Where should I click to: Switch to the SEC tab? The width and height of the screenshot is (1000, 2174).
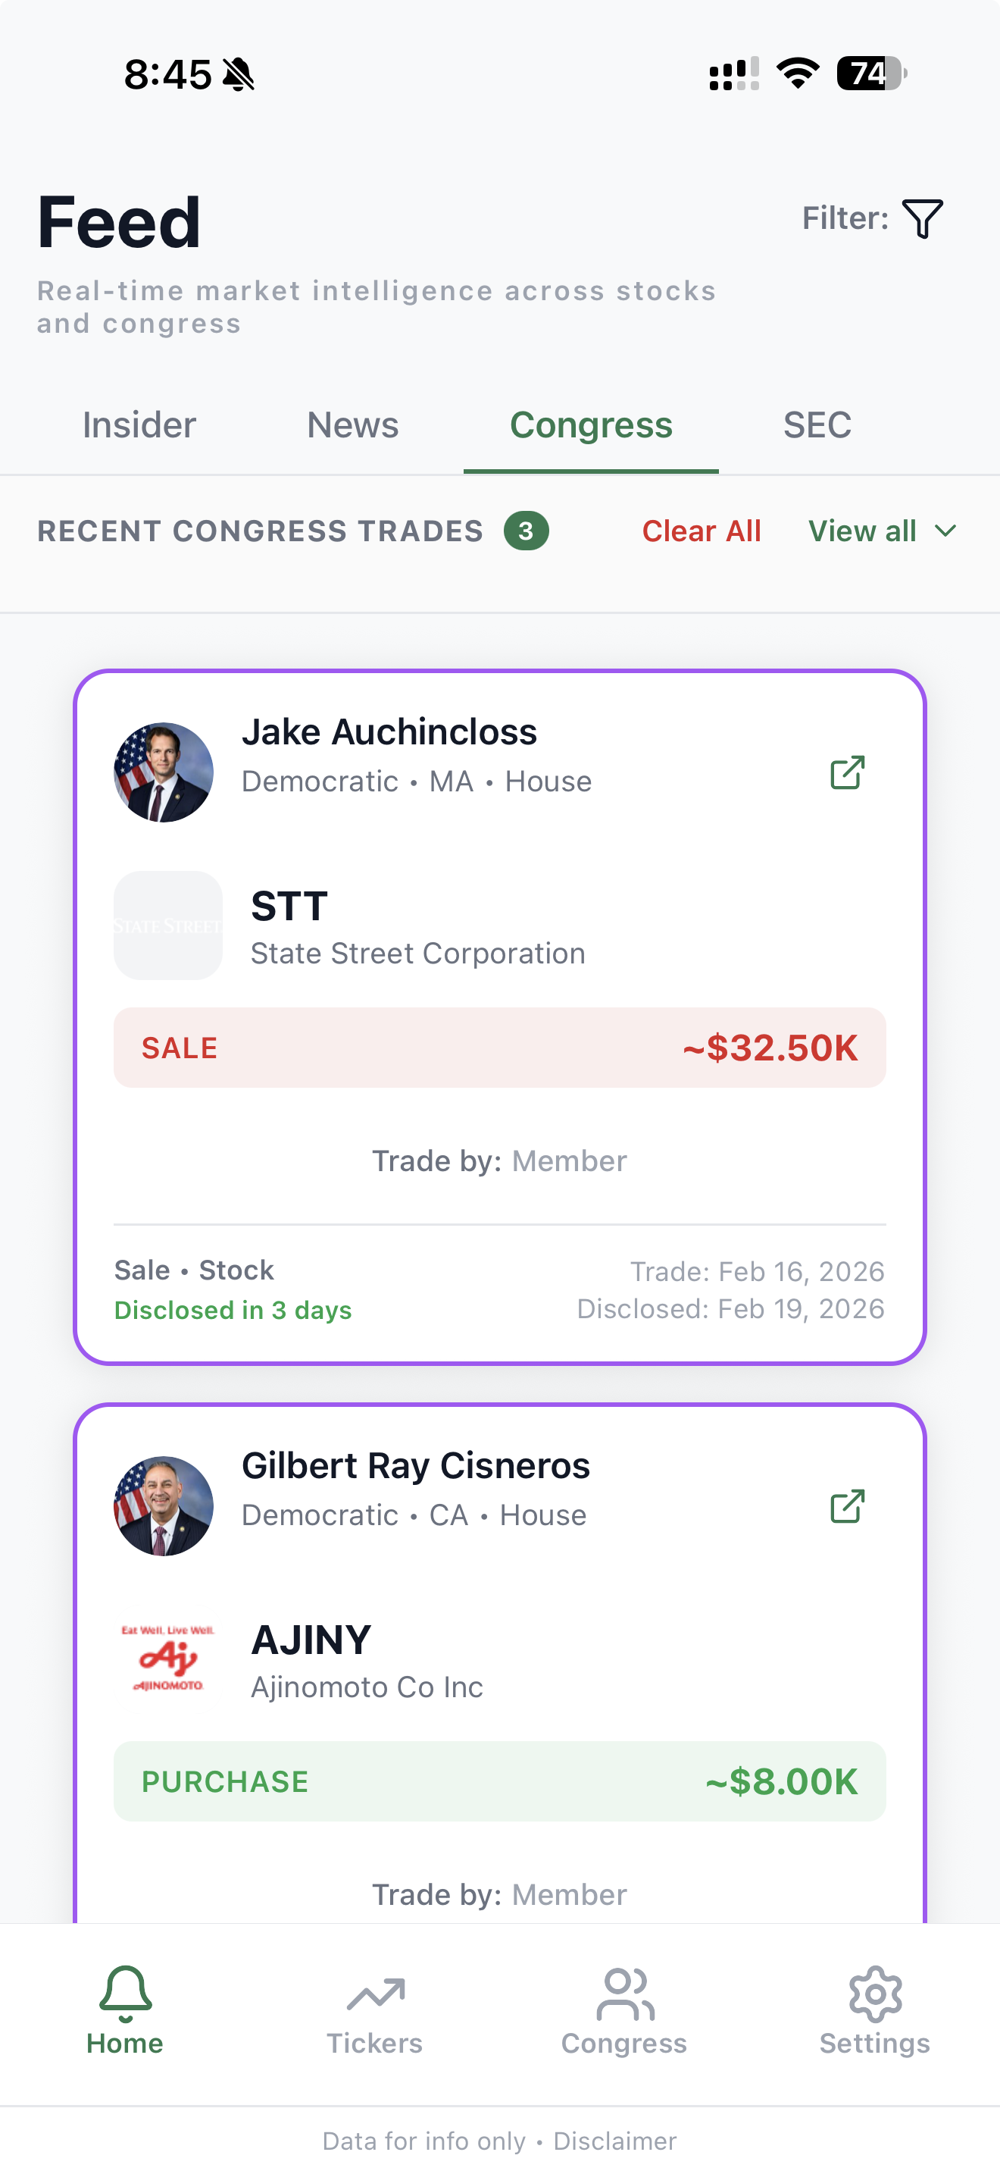[x=817, y=425]
